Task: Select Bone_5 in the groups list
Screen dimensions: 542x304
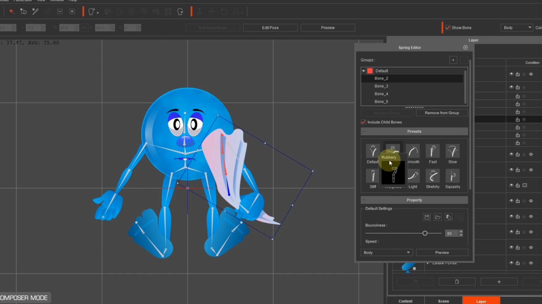Action: coord(412,102)
